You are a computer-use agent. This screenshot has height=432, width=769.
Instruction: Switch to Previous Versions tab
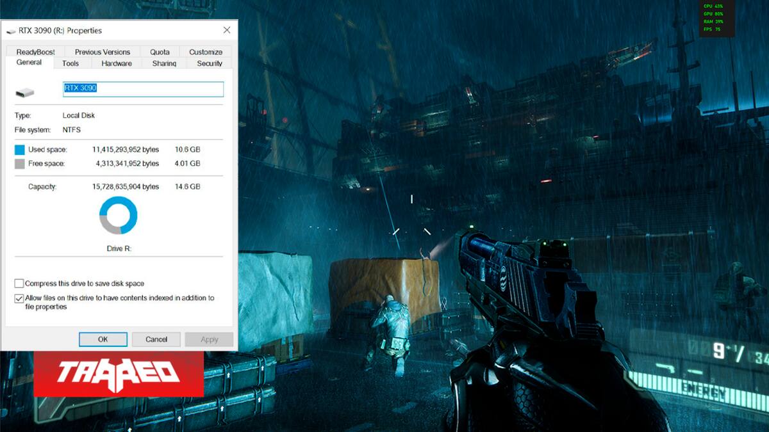click(103, 52)
